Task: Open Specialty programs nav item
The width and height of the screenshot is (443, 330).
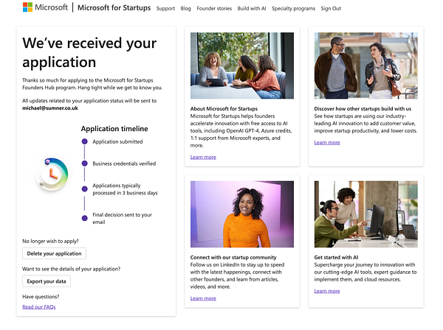Action: [293, 8]
